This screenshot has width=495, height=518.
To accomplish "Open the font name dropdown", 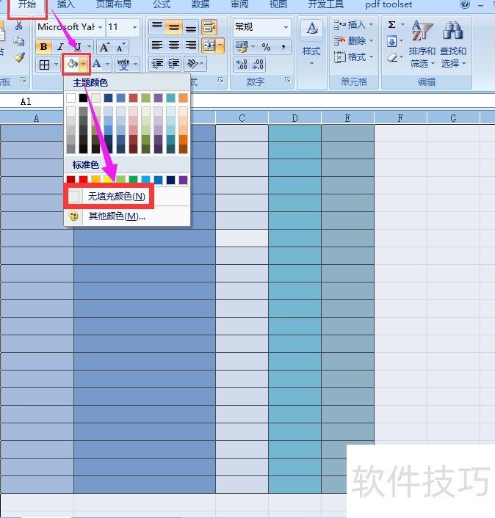I will 100,27.
